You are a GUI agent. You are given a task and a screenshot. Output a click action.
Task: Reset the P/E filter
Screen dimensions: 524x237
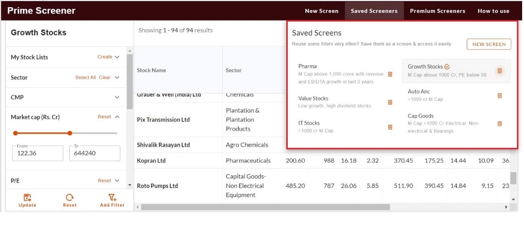[x=104, y=181]
